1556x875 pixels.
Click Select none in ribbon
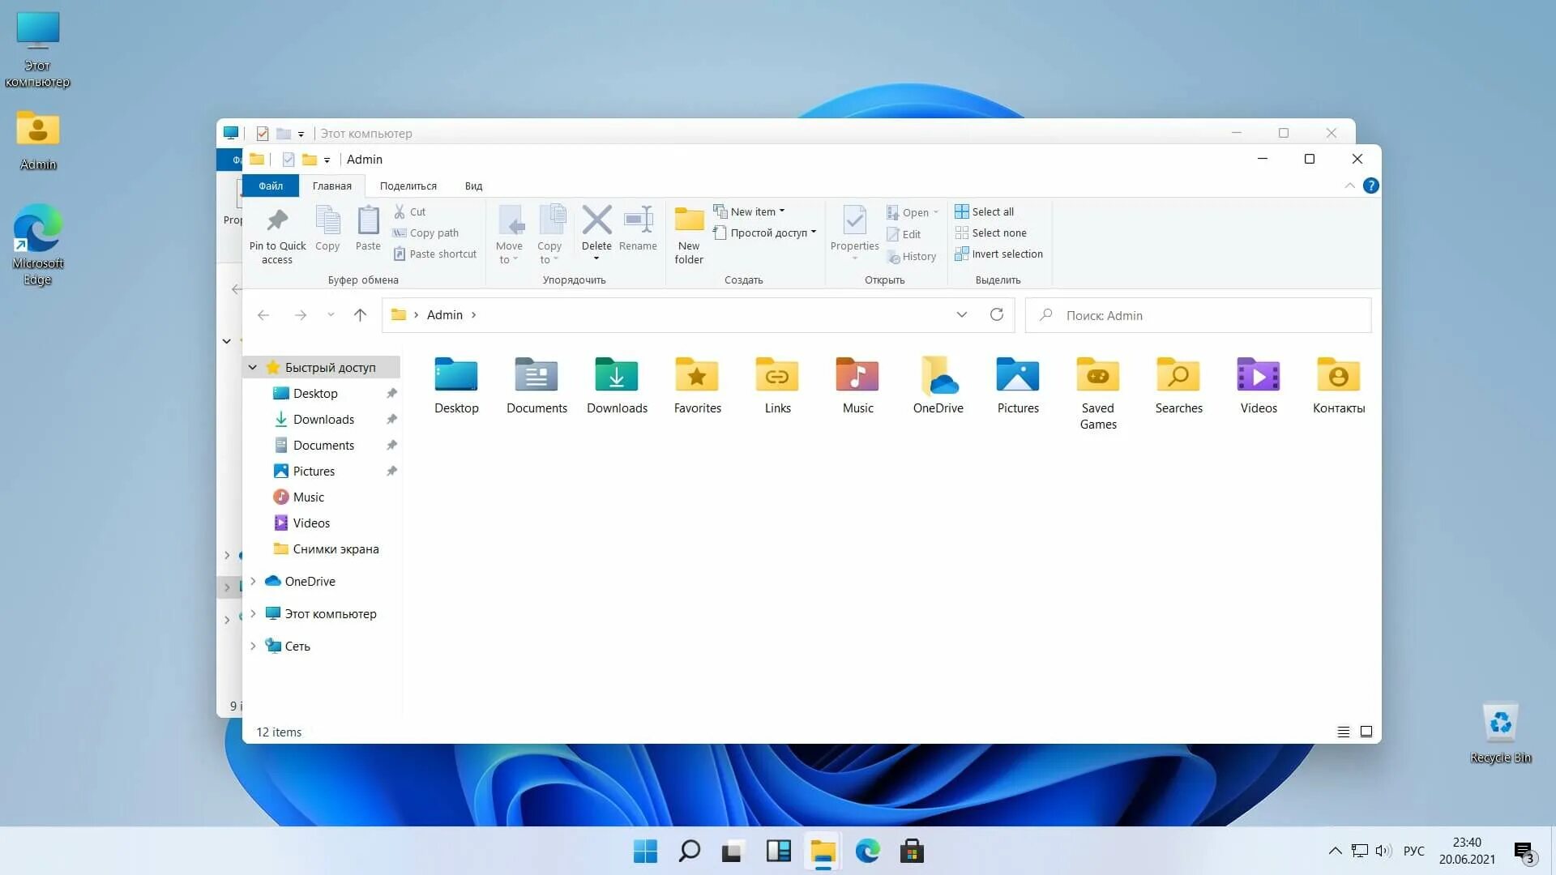click(990, 233)
